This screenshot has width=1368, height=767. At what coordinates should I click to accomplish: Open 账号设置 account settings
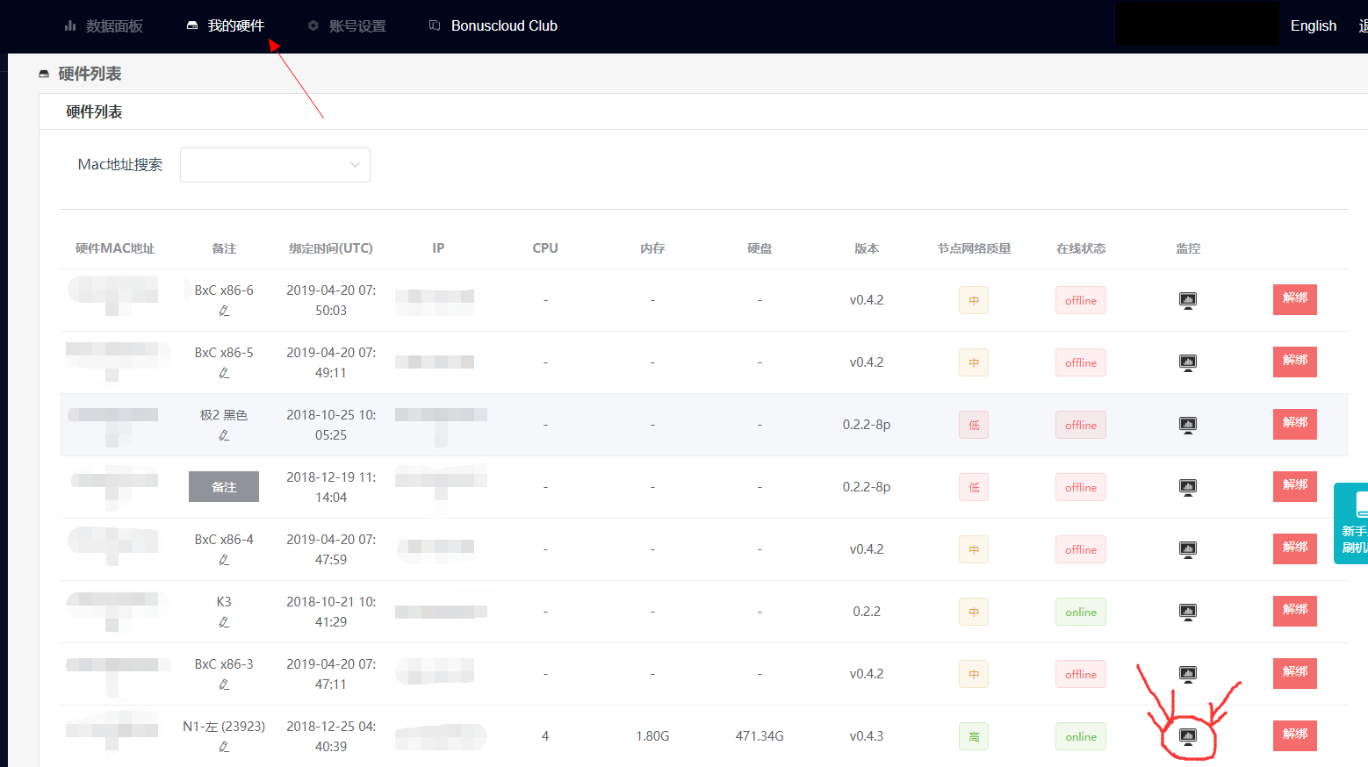347,26
